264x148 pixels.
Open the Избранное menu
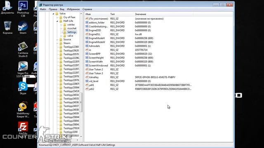tap(73, 9)
